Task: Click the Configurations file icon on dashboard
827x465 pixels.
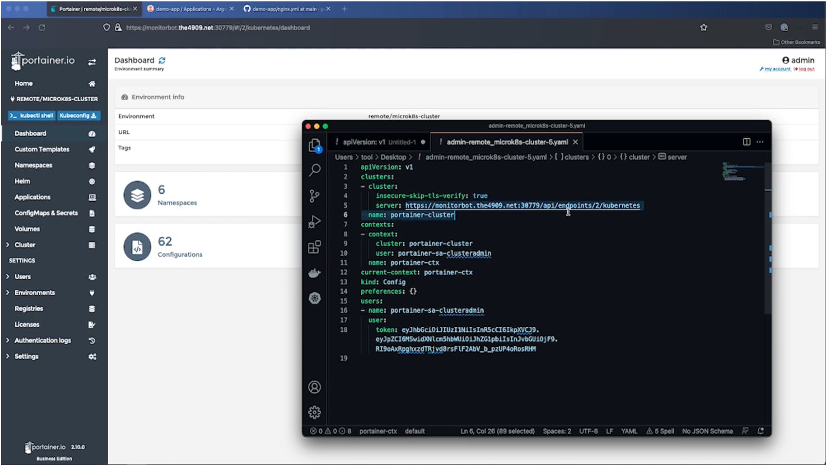Action: [x=137, y=247]
